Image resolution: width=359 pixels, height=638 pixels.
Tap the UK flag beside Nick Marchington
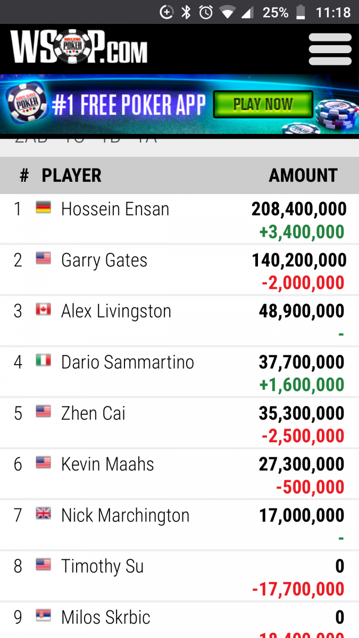[x=44, y=514]
